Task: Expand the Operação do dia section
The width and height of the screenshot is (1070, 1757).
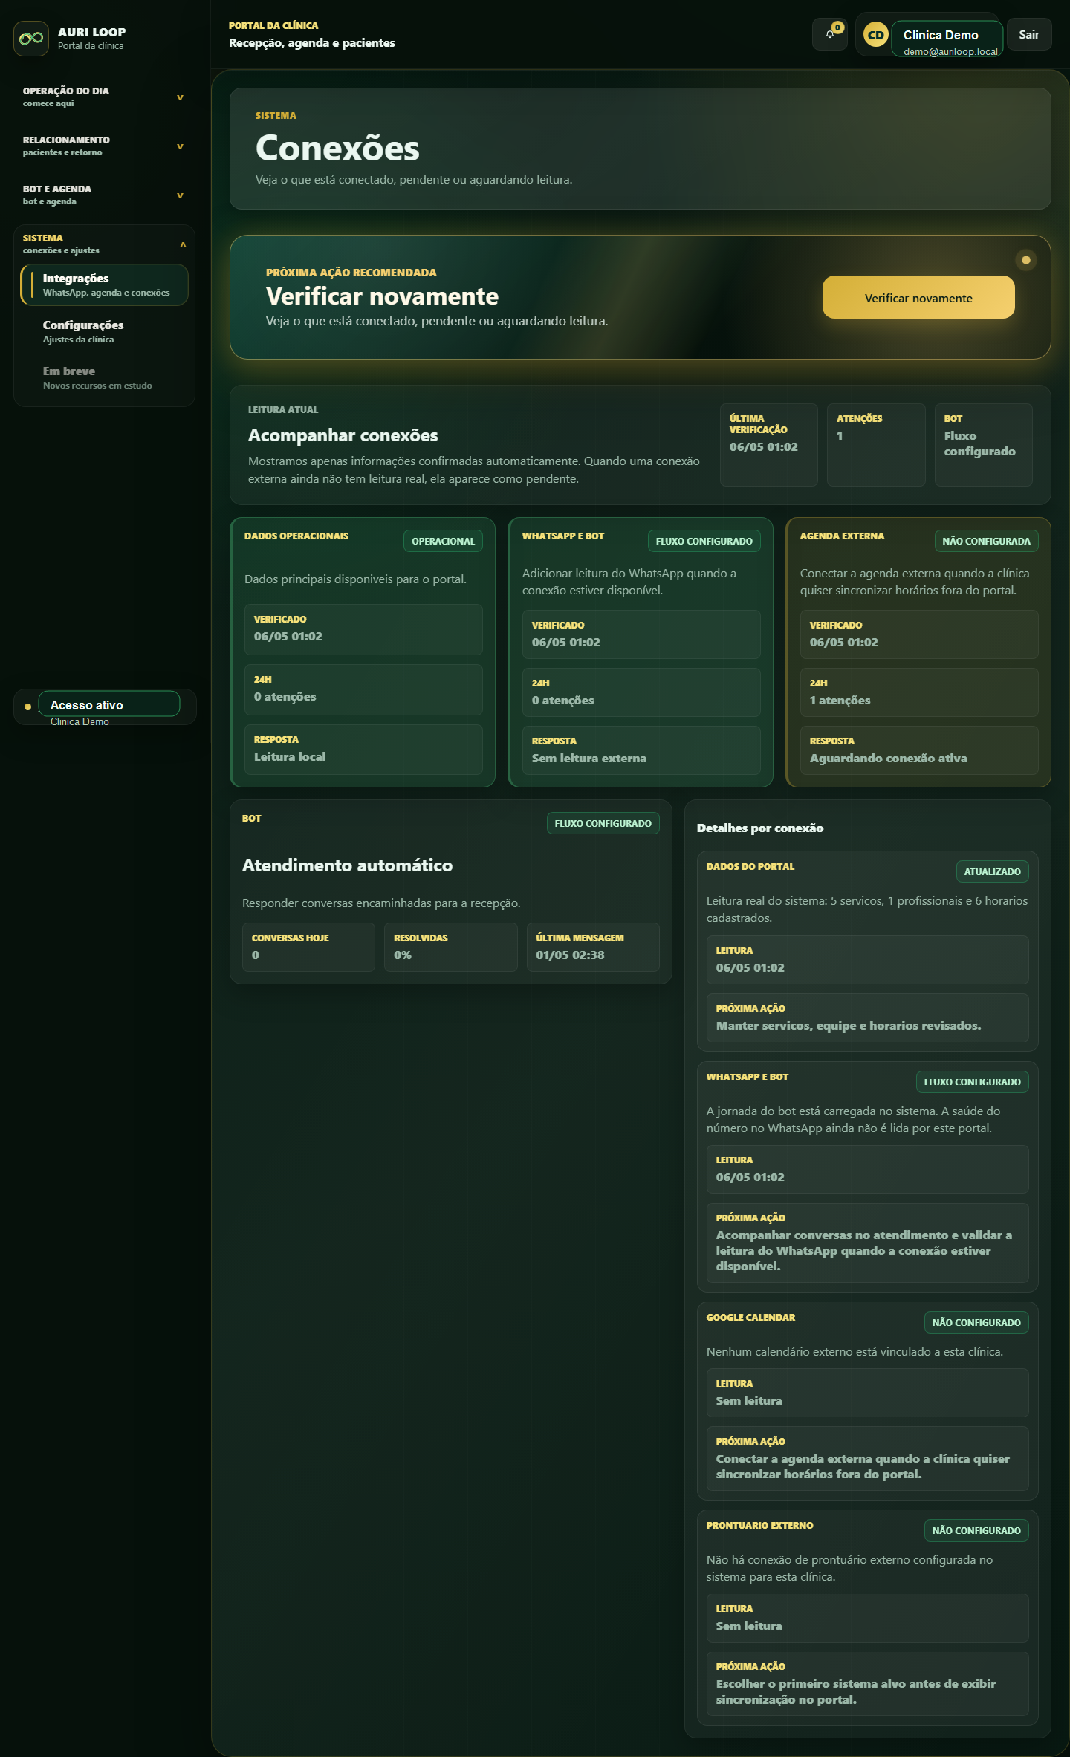Action: coord(104,97)
